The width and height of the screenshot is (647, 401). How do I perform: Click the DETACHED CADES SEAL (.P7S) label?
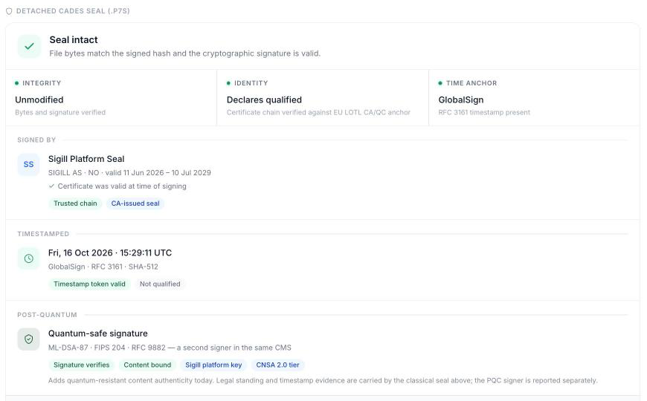tap(73, 11)
